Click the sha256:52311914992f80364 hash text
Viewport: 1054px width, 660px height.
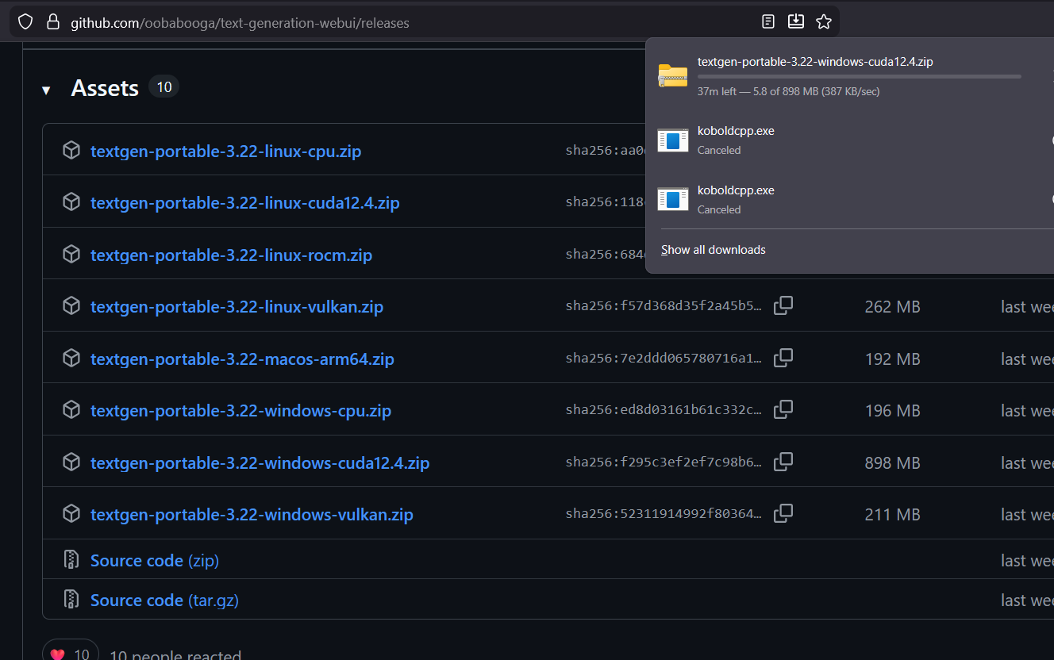click(664, 515)
